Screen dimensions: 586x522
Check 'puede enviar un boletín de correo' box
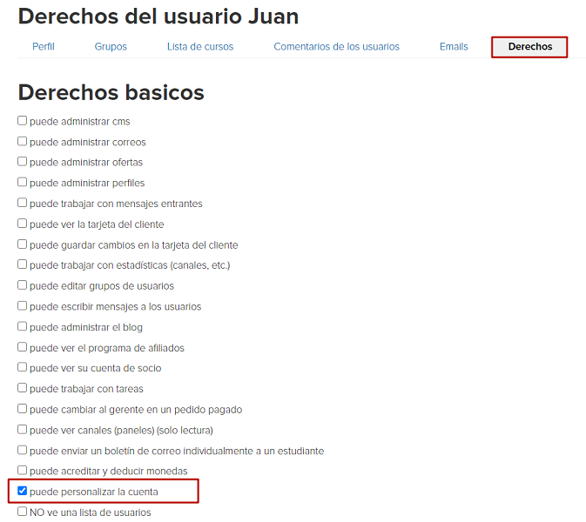pyautogui.click(x=23, y=450)
